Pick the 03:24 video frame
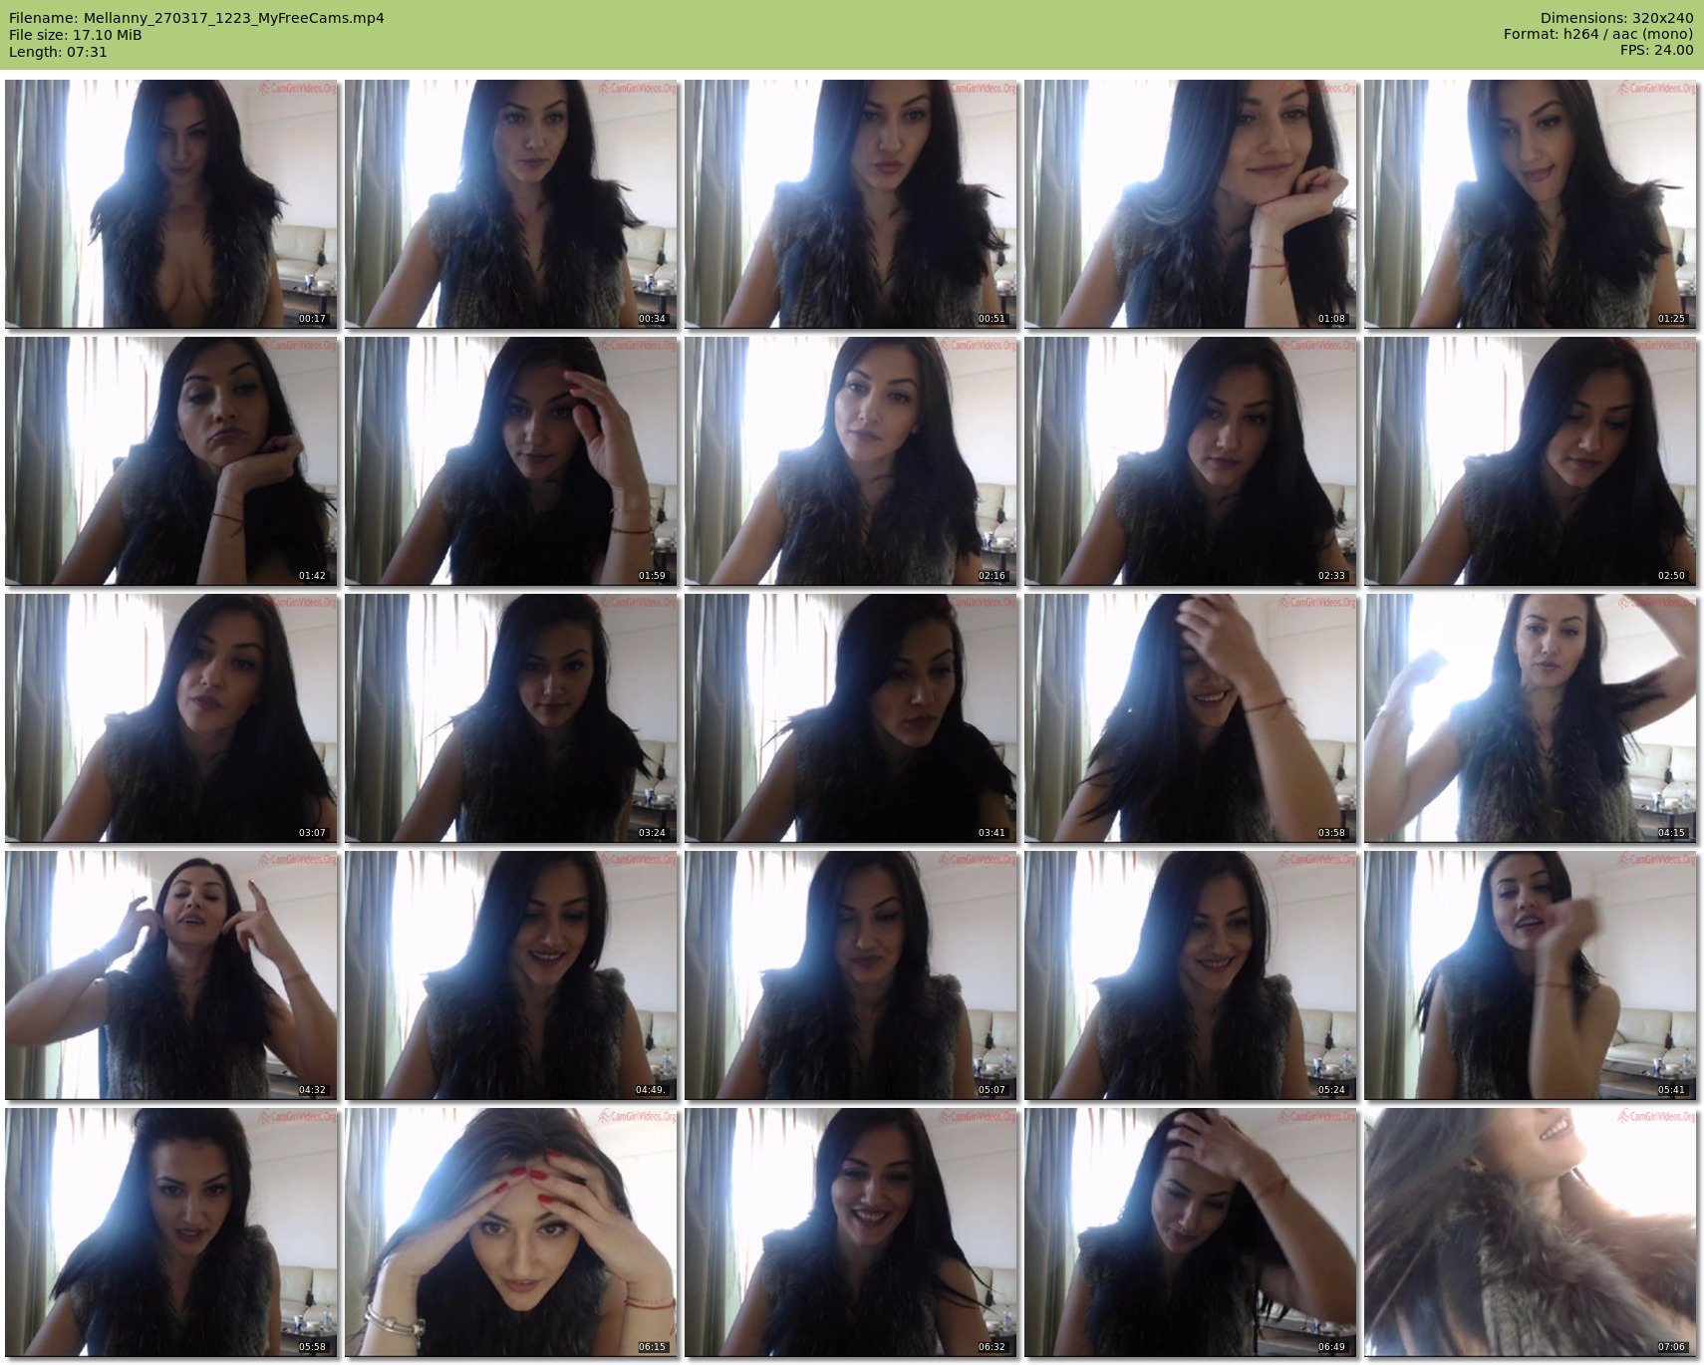Viewport: 1704px width, 1365px height. [511, 717]
